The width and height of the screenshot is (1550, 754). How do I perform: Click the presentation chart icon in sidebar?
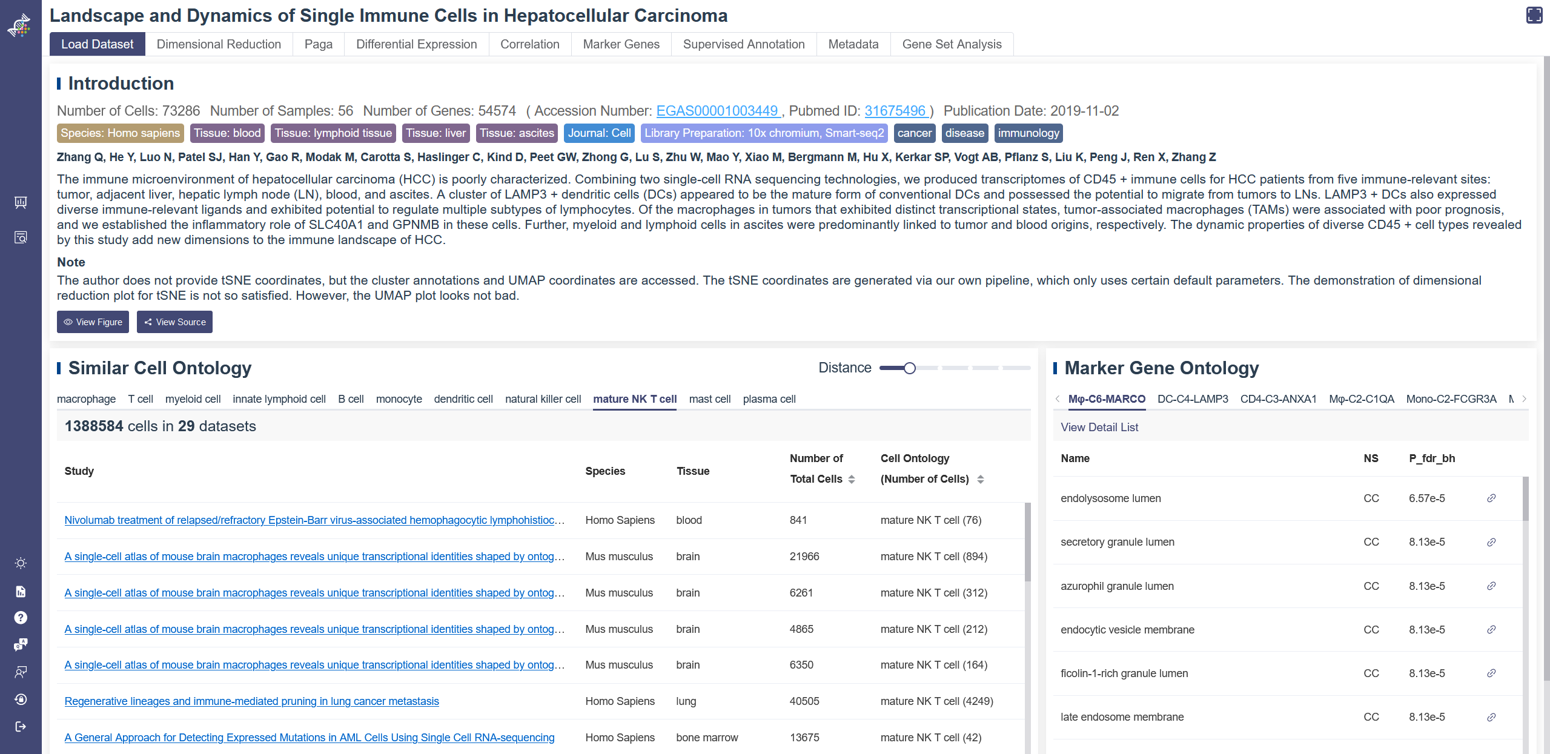click(x=21, y=202)
